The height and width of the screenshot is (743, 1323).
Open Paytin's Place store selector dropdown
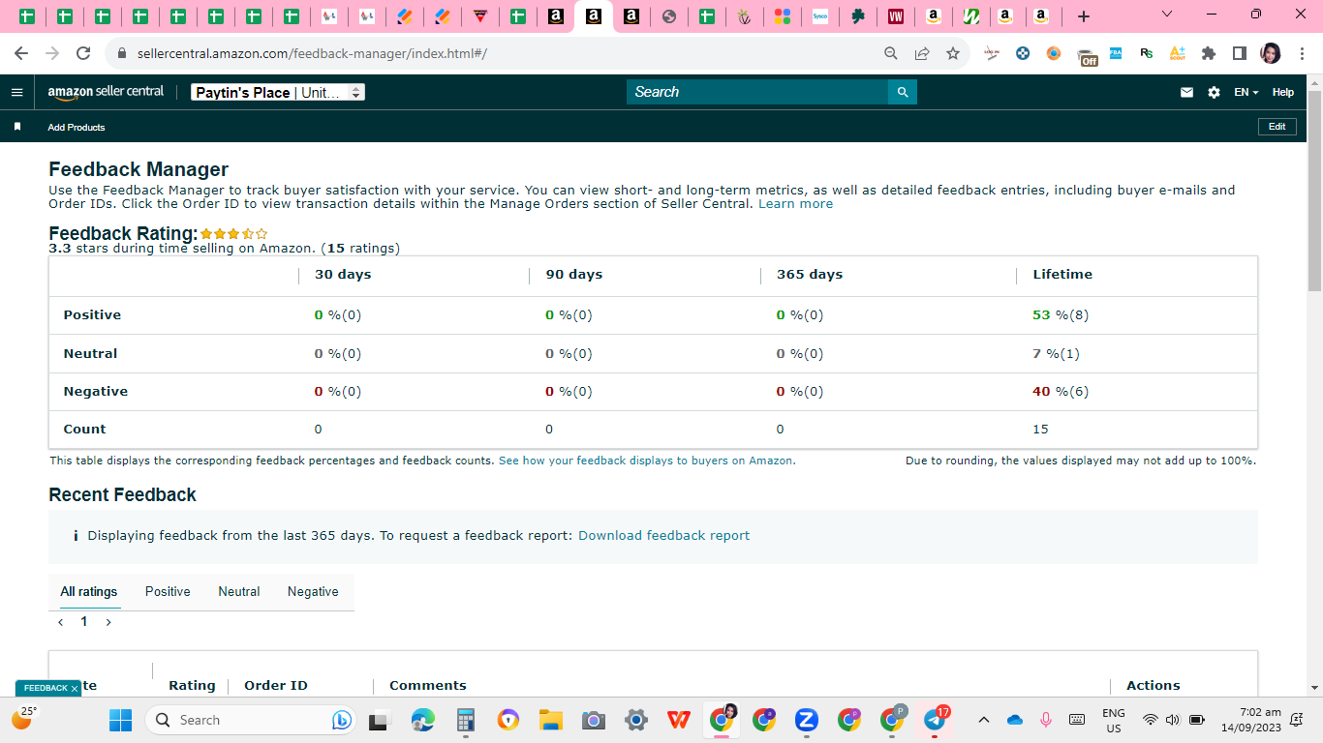[278, 92]
